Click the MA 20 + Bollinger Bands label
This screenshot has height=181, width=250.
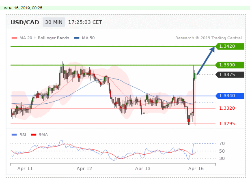pos(44,38)
